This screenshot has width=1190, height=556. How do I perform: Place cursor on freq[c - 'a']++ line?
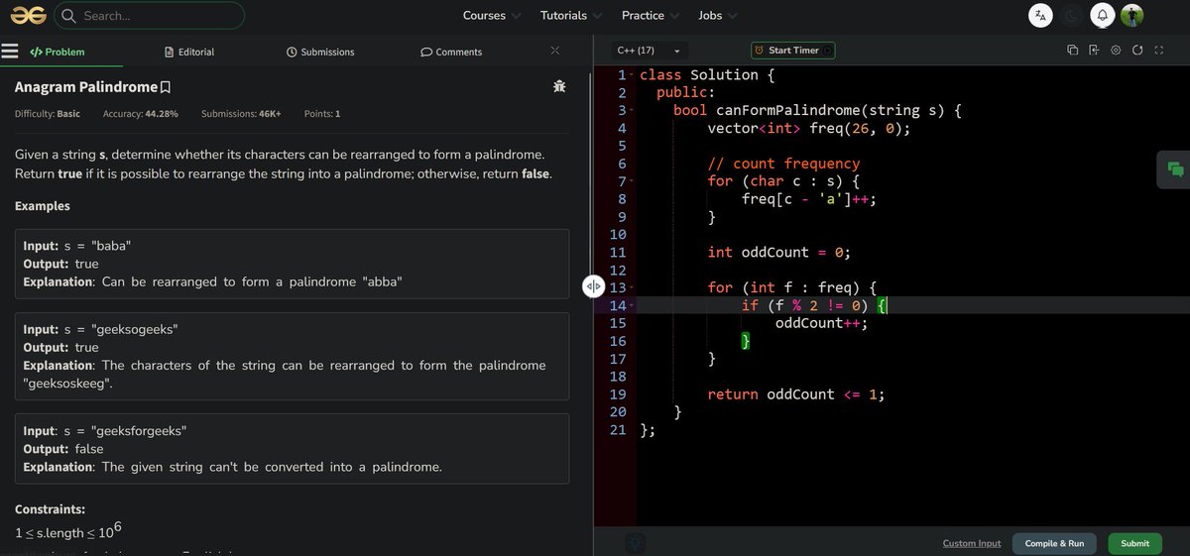click(x=809, y=199)
